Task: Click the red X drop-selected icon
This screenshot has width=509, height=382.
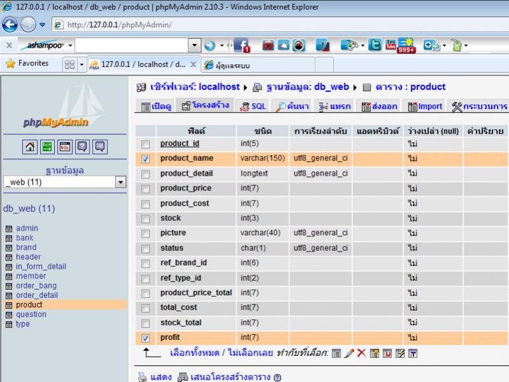Action: pyautogui.click(x=361, y=353)
